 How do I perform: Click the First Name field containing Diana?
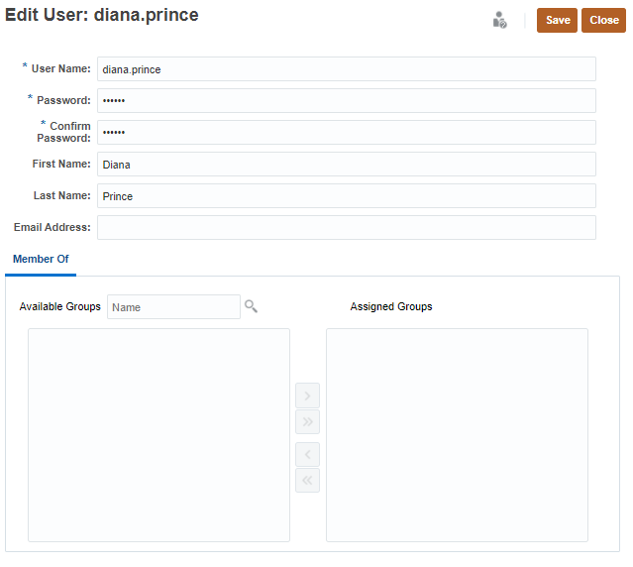(x=346, y=165)
